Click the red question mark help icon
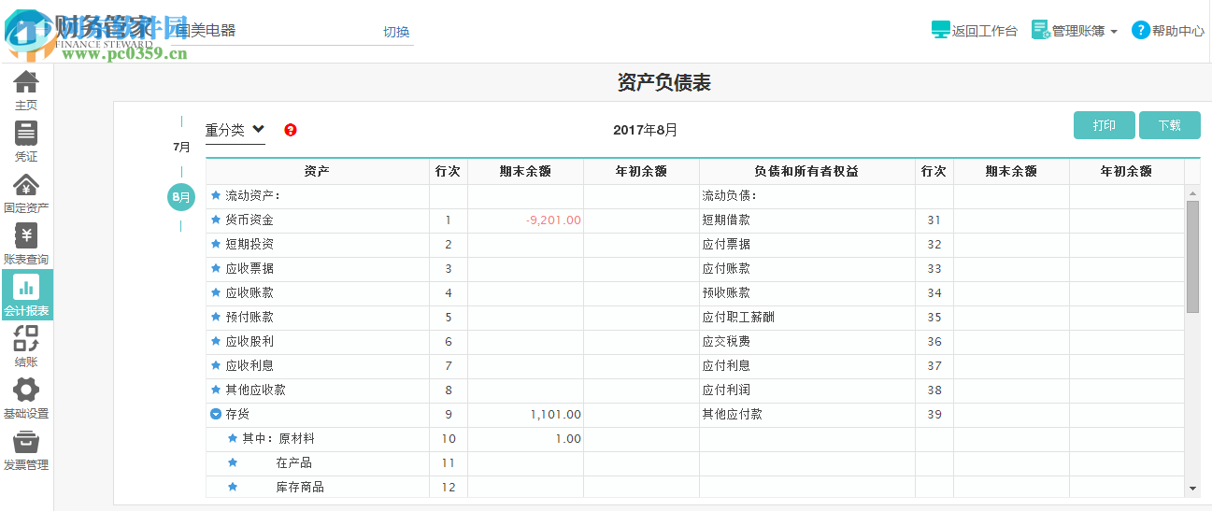This screenshot has height=511, width=1212. pos(291,130)
